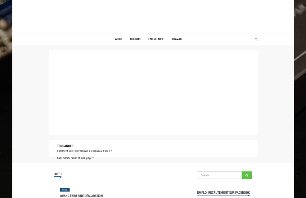
Task: Open article 'Quand faire une déclaration'
Action: (81, 196)
